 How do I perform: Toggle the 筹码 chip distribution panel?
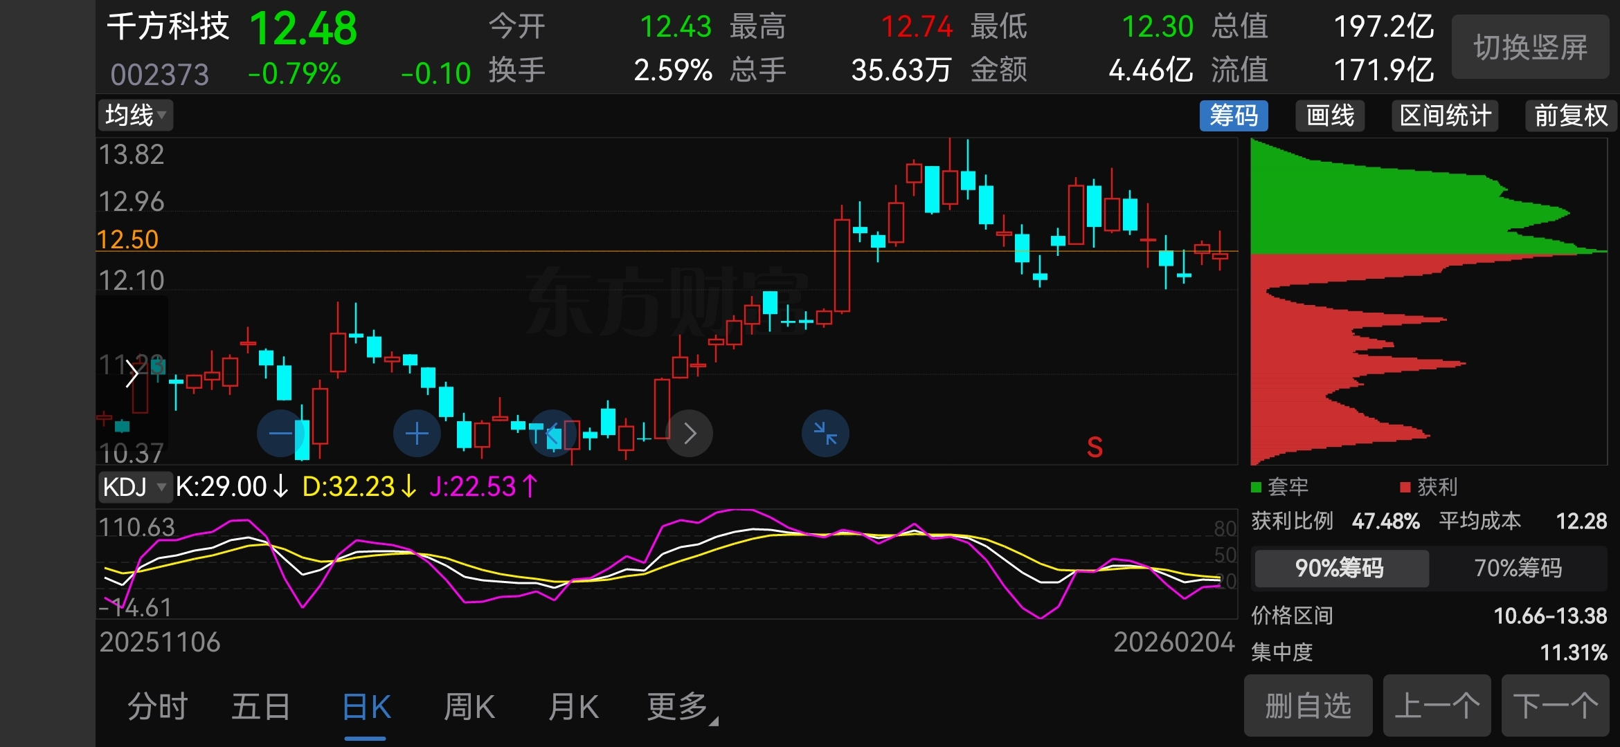1233,116
